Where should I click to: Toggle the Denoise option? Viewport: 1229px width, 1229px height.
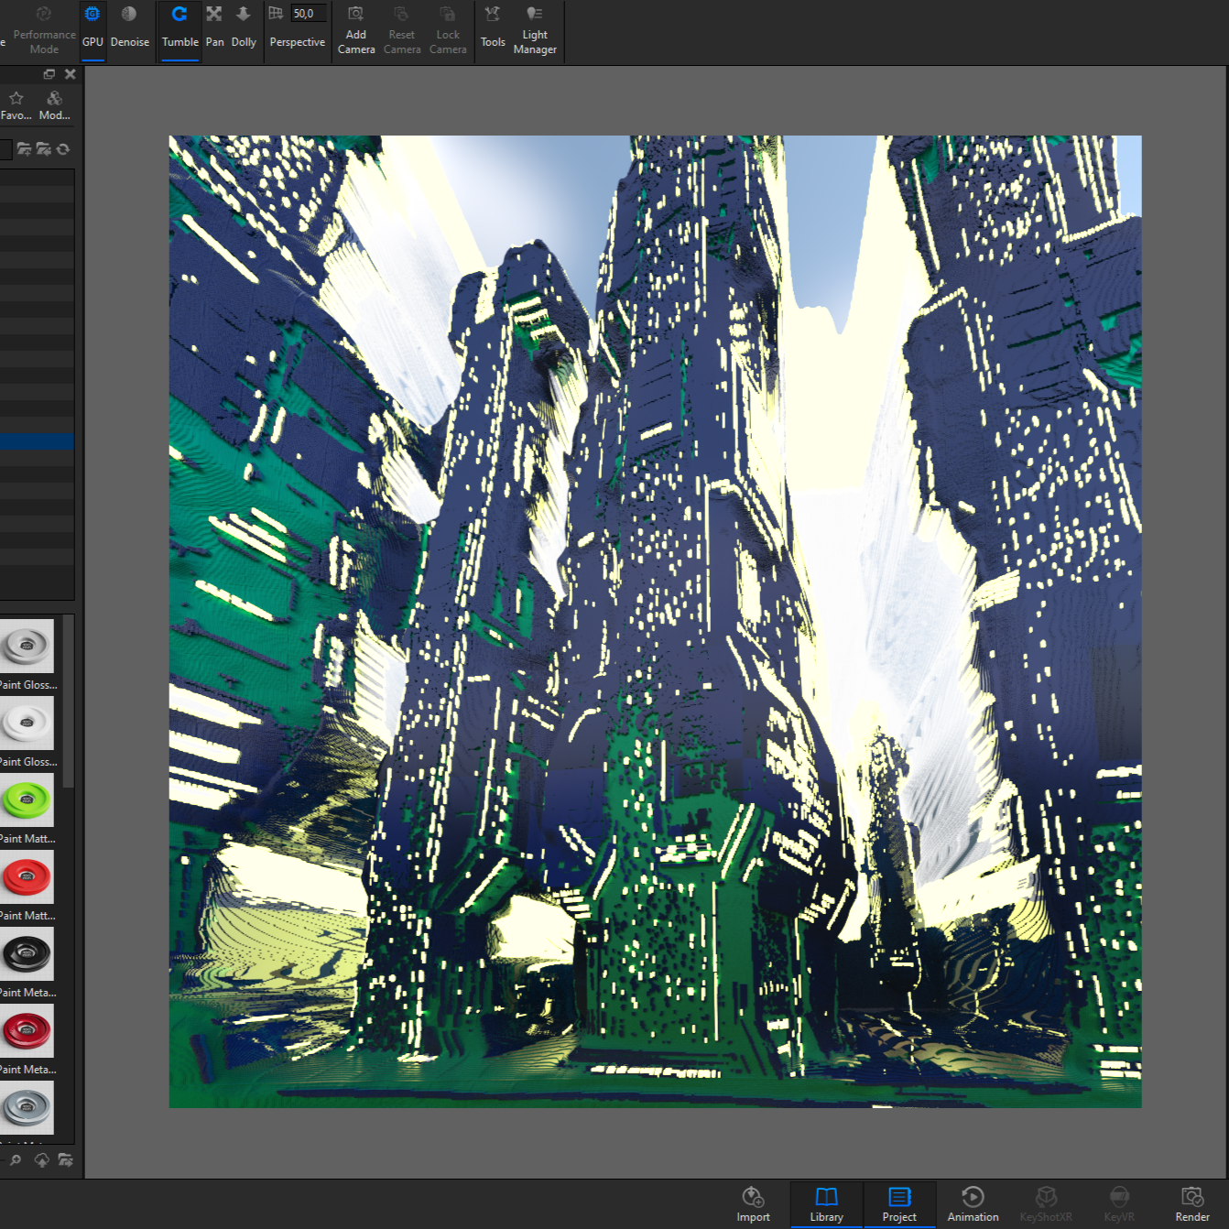coord(129,30)
